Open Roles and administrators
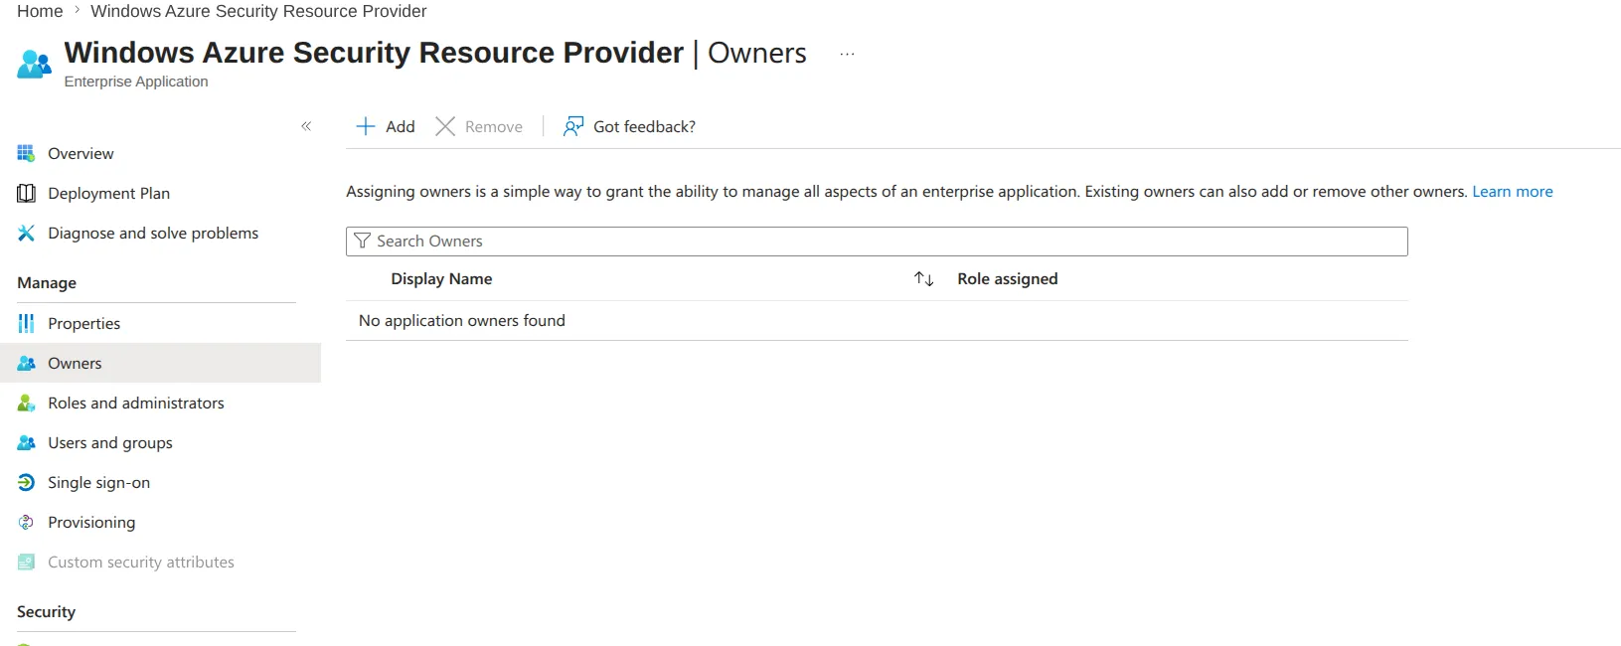The image size is (1621, 646). click(x=136, y=403)
